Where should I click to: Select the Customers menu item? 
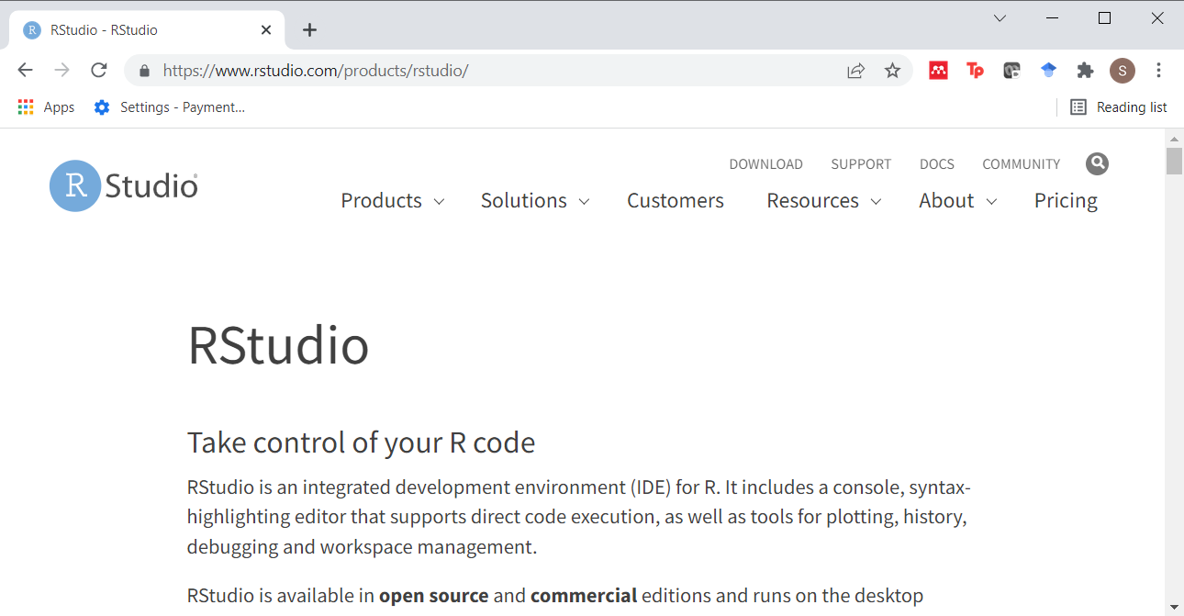click(x=676, y=201)
